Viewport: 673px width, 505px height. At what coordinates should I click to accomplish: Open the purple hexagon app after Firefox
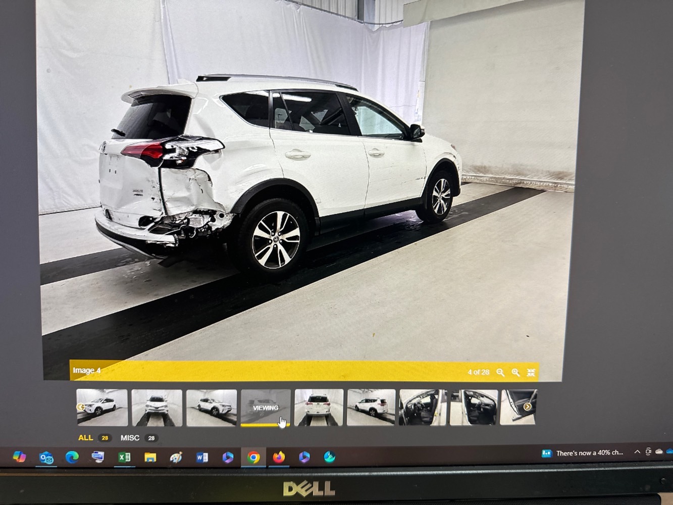coord(304,457)
